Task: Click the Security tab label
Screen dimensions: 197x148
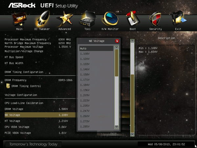Action: [155, 29]
